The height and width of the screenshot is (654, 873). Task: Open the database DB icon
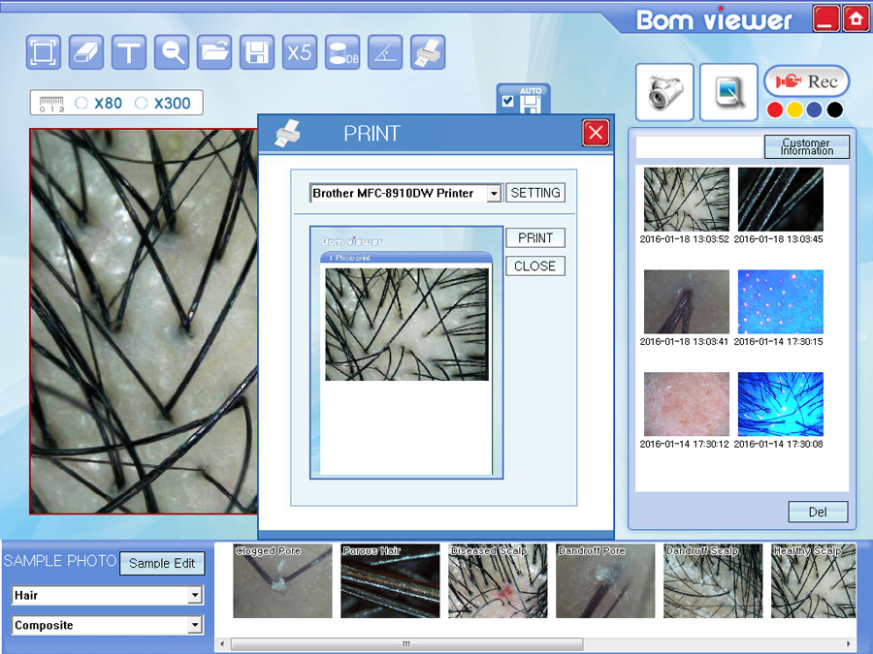tap(341, 52)
